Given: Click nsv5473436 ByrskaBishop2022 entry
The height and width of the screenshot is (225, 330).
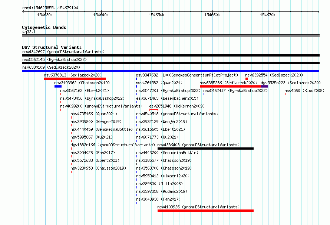Looking at the screenshot, I should tap(92, 98).
